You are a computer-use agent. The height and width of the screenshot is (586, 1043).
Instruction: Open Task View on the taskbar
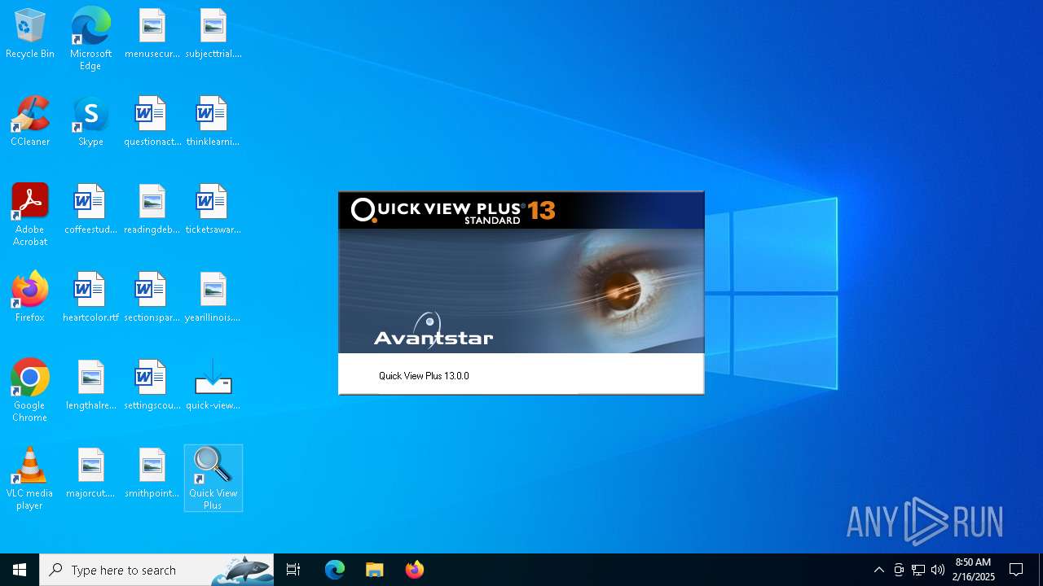[x=293, y=570]
